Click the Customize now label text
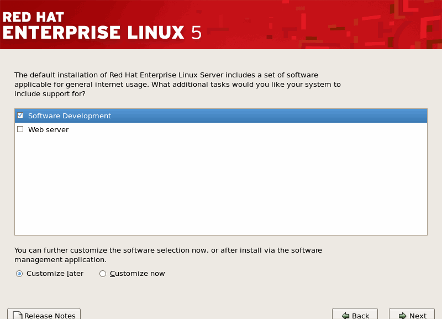The width and height of the screenshot is (442, 319). (x=137, y=274)
